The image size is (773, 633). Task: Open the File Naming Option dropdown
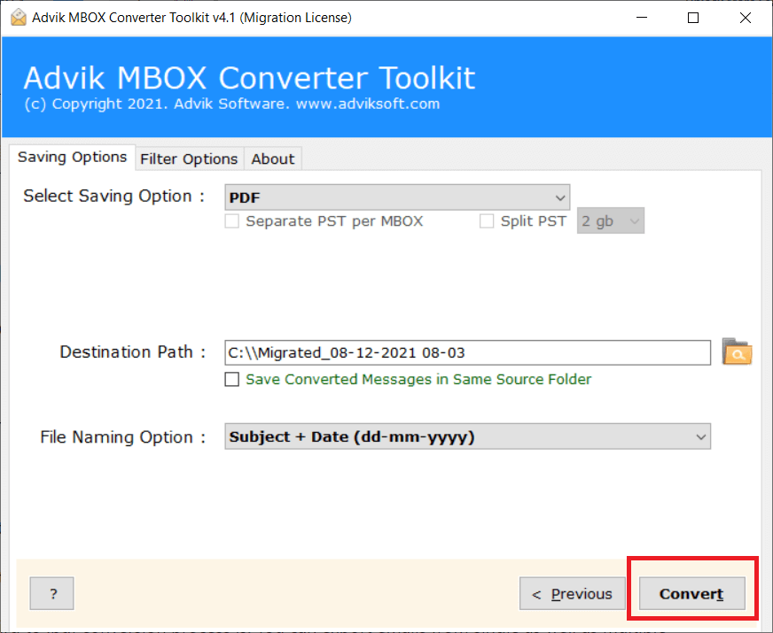point(467,436)
